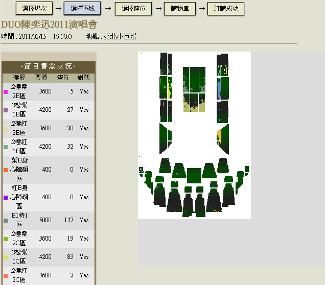The width and height of the screenshot is (325, 285).
Task: Click the 對號 column header
Action: (x=83, y=78)
